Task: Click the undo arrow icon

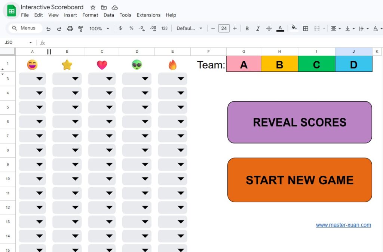Action: [x=48, y=28]
